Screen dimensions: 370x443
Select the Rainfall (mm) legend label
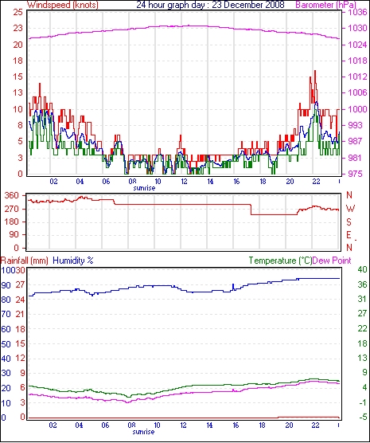click(24, 261)
